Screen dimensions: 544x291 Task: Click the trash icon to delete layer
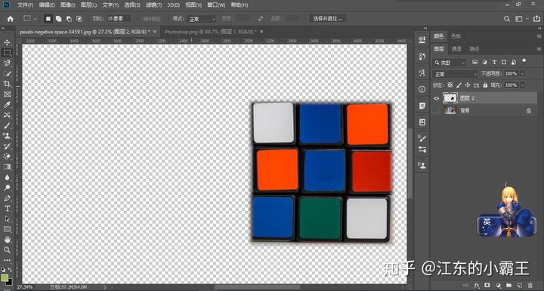(x=530, y=285)
